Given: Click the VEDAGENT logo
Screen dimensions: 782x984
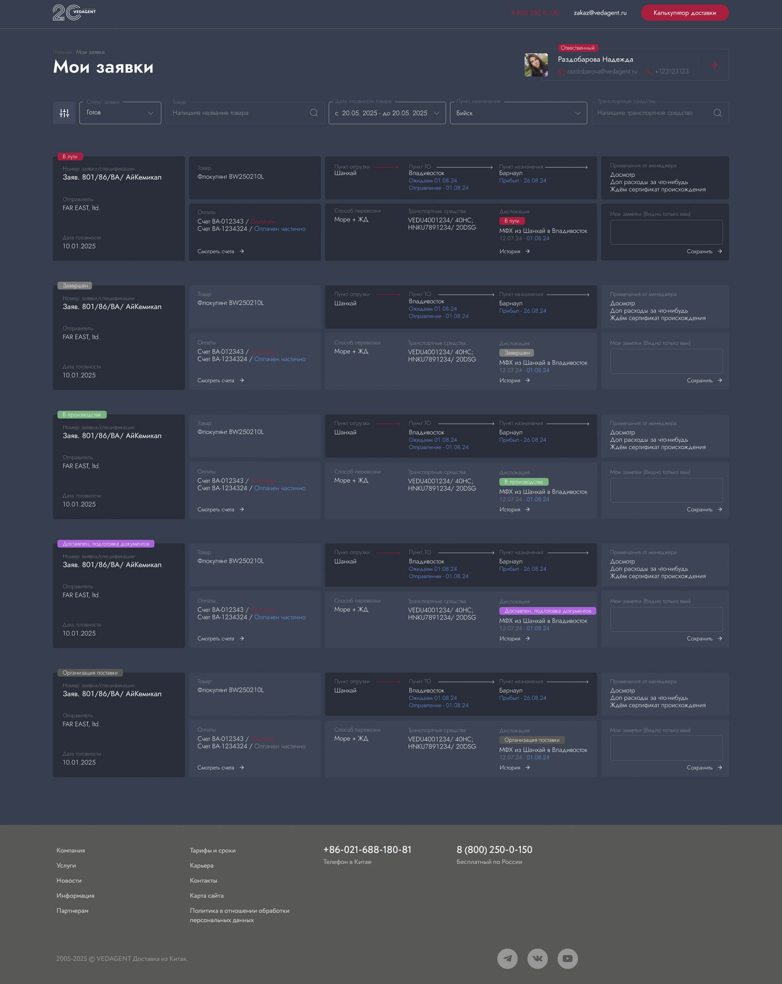Looking at the screenshot, I should (x=75, y=12).
